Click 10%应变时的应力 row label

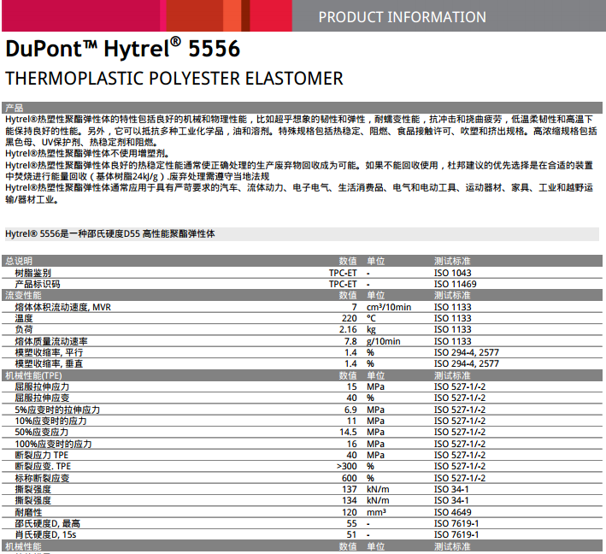point(51,421)
